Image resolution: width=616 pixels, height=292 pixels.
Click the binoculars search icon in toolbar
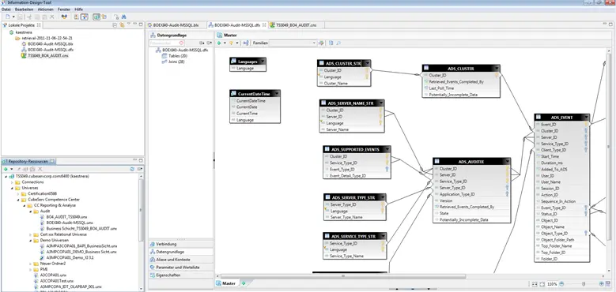click(123, 17)
